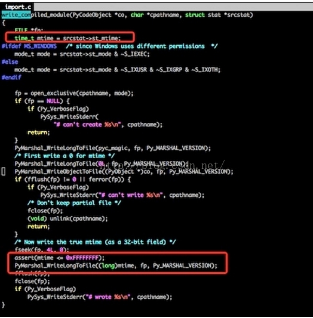Click the 'Don't keep partial file' comment
Image resolution: width=313 pixels, height=318 pixels.
coord(74,203)
